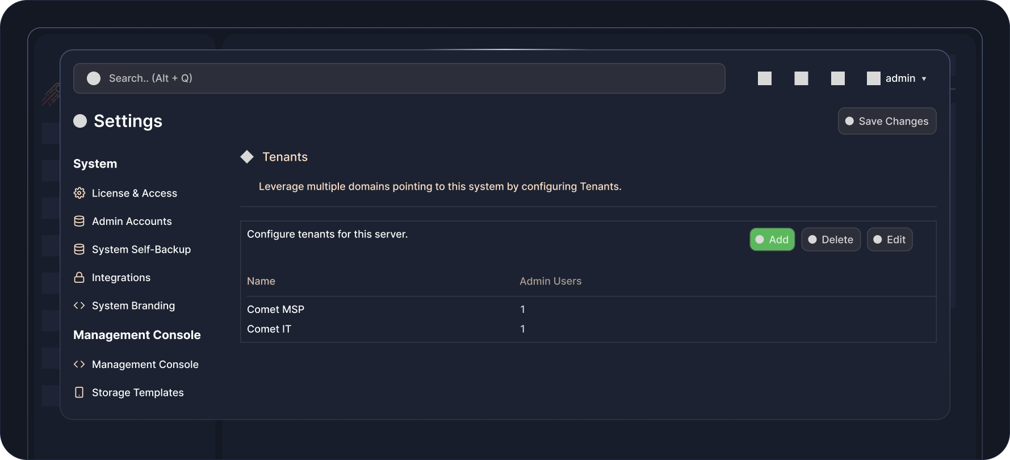
Task: Click the Management Console code icon
Action: [79, 365]
